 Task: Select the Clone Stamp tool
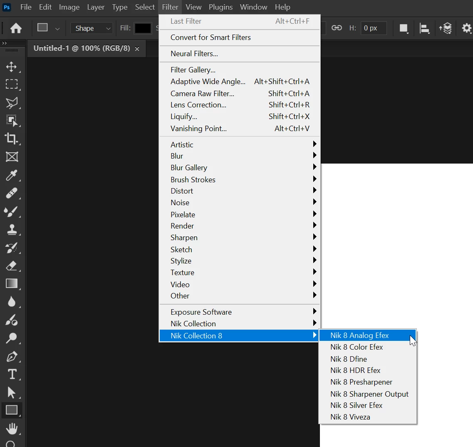coord(12,229)
